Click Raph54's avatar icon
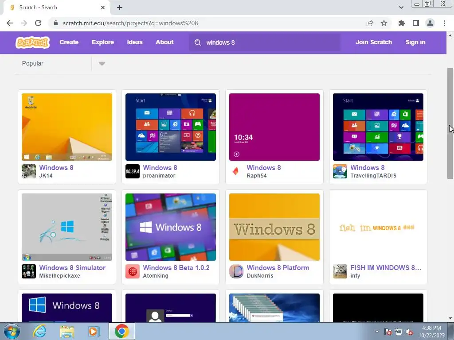This screenshot has height=340, width=454. tap(236, 171)
